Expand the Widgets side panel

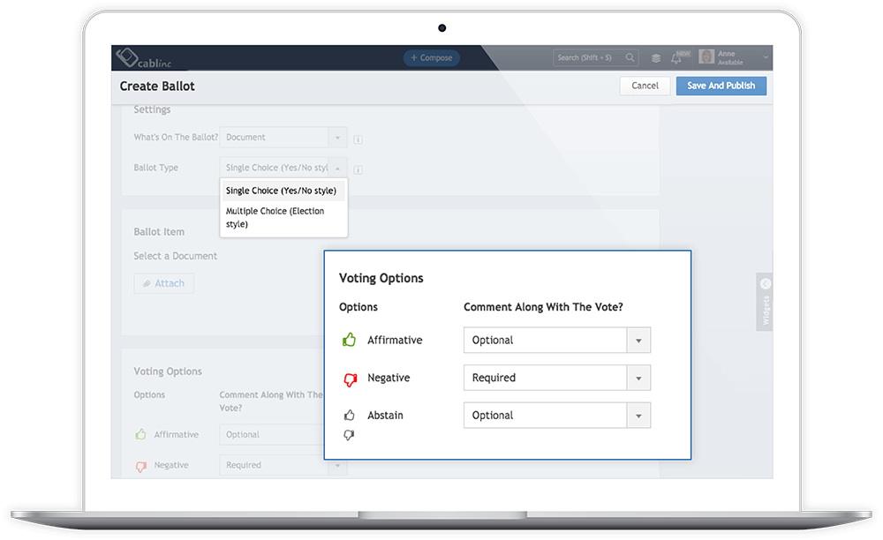pos(765,302)
